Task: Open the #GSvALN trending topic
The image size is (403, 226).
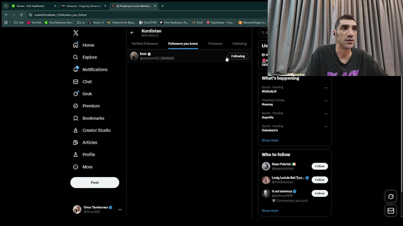Action: (x=269, y=91)
